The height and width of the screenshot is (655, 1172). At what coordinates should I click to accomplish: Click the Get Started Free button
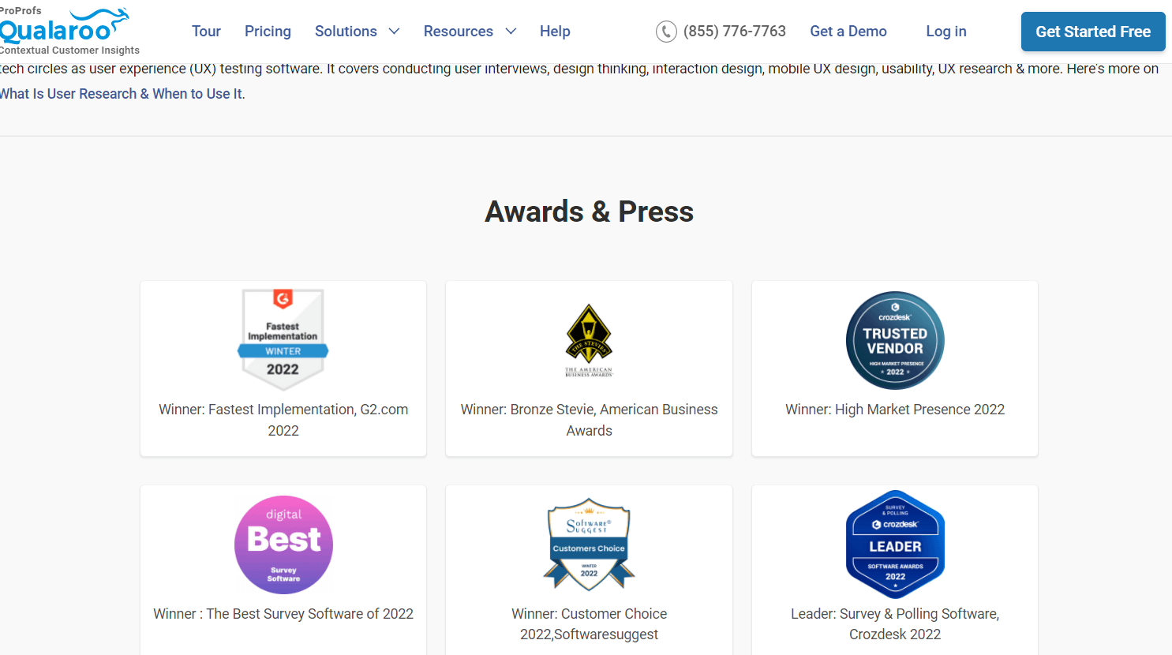click(1093, 32)
